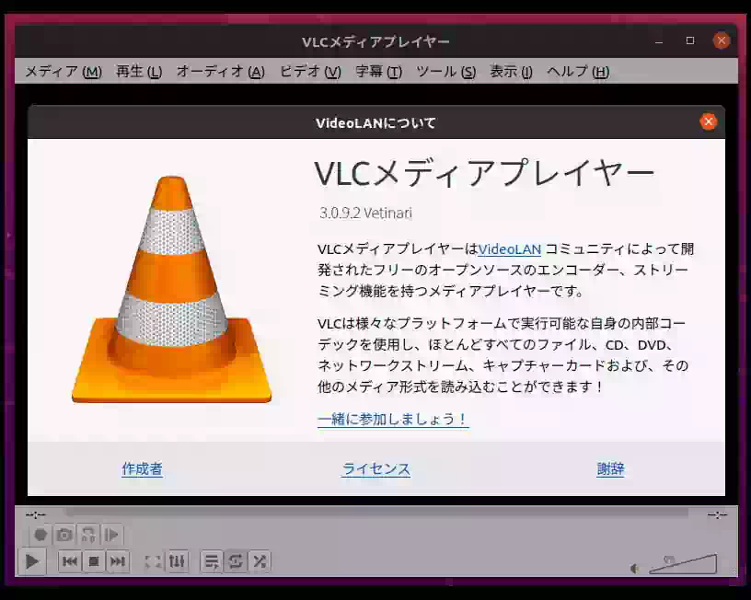Open the ヘルプ (H) menu
Viewport: 751px width, 600px height.
click(578, 72)
